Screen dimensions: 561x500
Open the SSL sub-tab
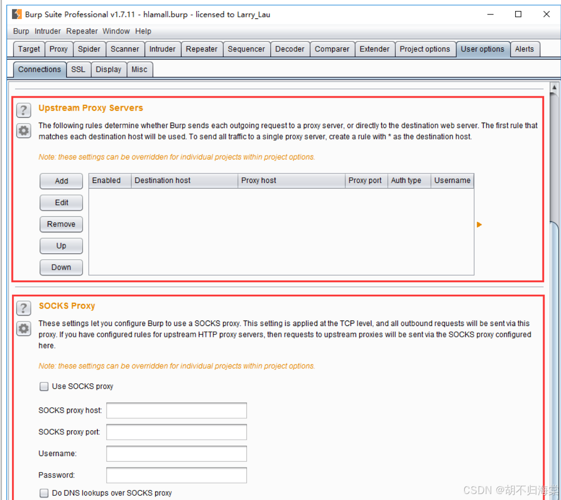pyautogui.click(x=78, y=69)
